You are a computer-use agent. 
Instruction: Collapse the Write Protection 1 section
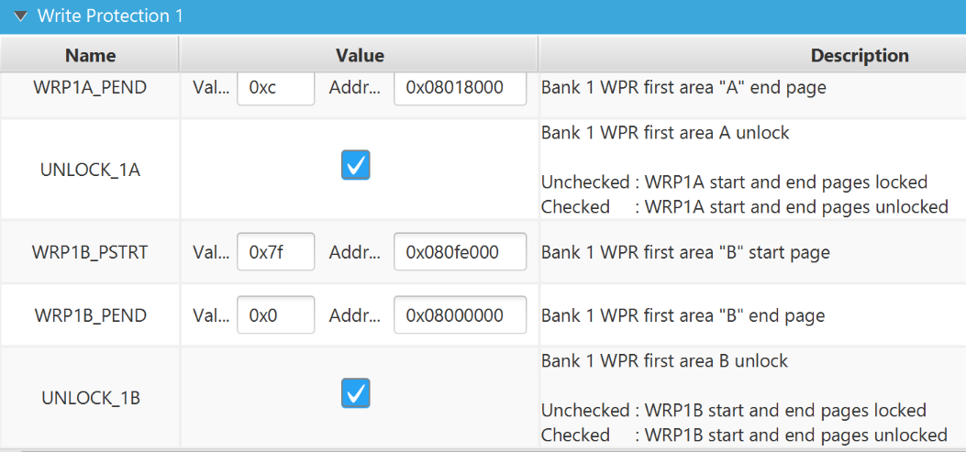point(21,17)
